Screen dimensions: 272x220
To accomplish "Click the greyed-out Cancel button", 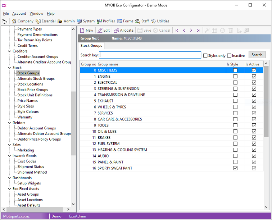I will pos(162,30).
